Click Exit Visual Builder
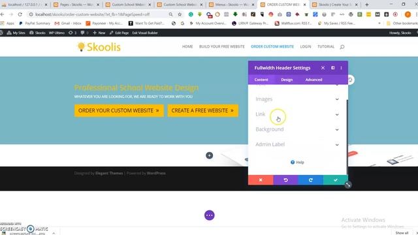The height and width of the screenshot is (235, 418). pos(145,33)
